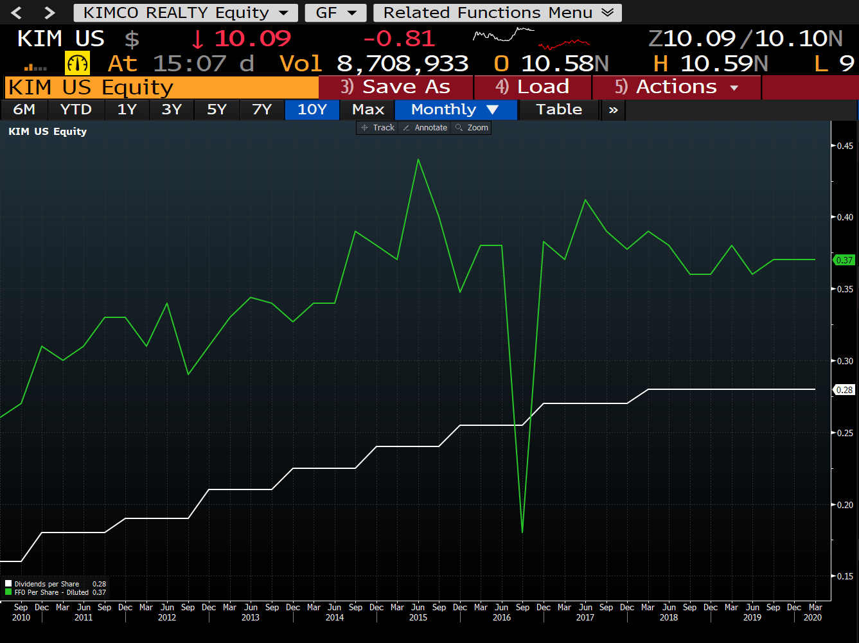859x643 pixels.
Task: Click the KIM US ticker text
Action: pyautogui.click(x=61, y=39)
